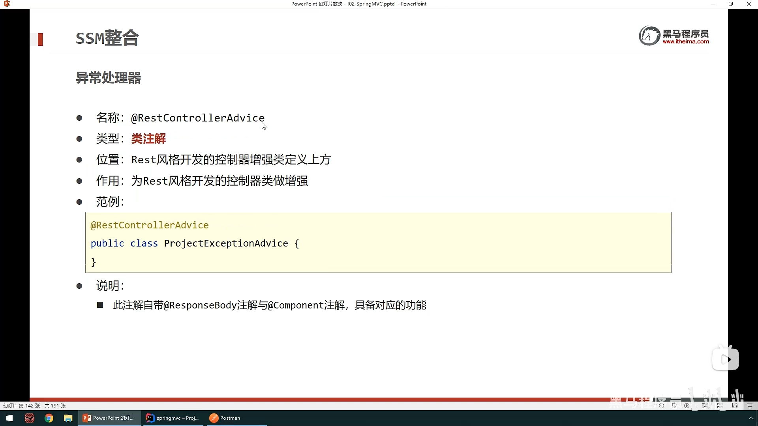Switch to Normal view icon
Image resolution: width=758 pixels, height=426 pixels.
click(x=705, y=405)
